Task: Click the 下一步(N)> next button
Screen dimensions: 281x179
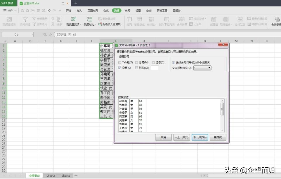Action: coord(200,137)
